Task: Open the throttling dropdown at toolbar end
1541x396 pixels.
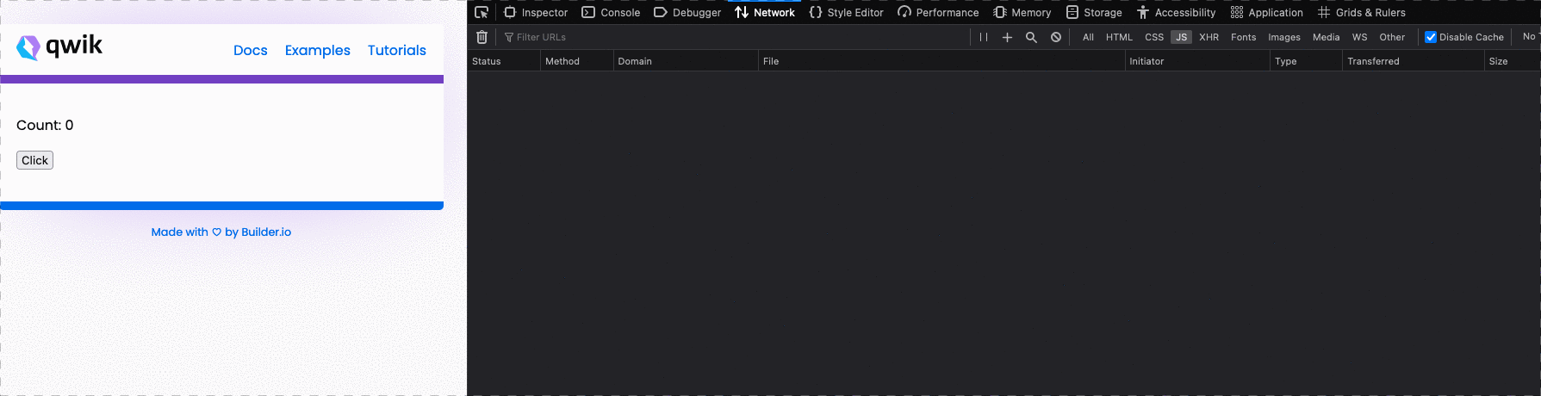Action: pyautogui.click(x=1530, y=37)
